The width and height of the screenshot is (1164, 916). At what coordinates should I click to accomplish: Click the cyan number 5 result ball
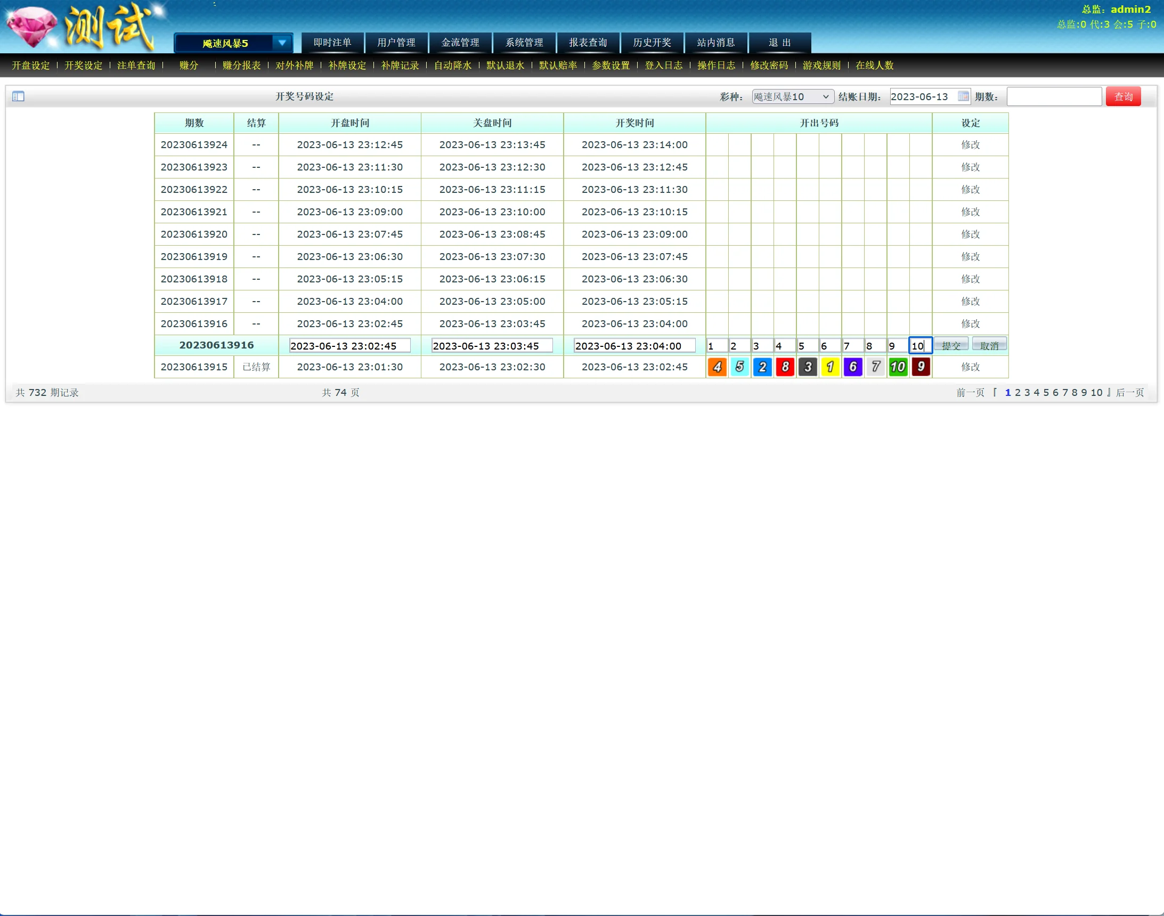click(739, 367)
